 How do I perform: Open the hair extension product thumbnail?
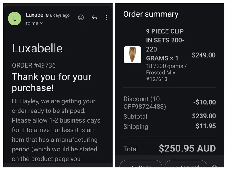(x=132, y=55)
